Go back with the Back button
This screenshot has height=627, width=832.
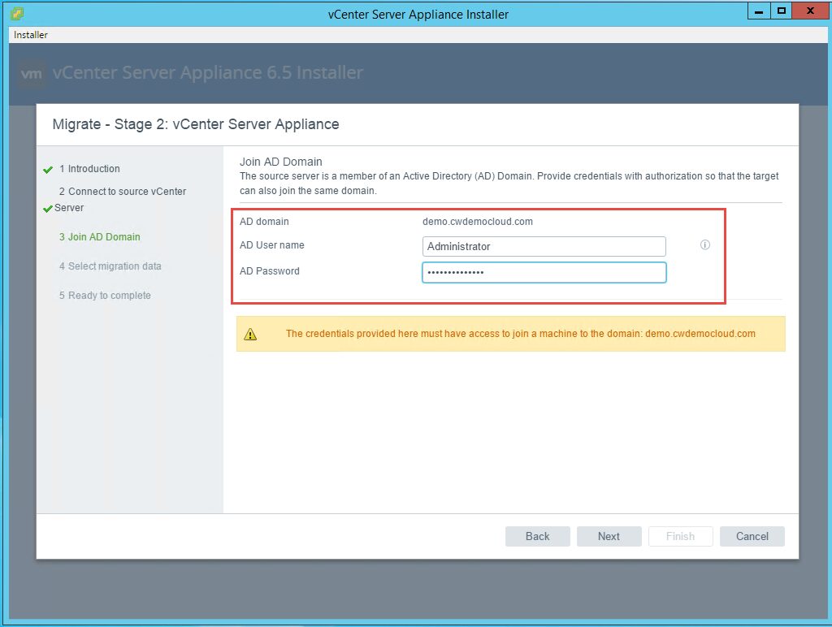[538, 536]
